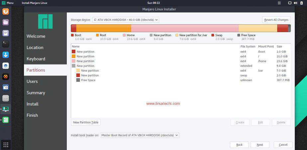Click the Swap legend red square
Viewport: 307px width, 150px height.
pos(213,35)
